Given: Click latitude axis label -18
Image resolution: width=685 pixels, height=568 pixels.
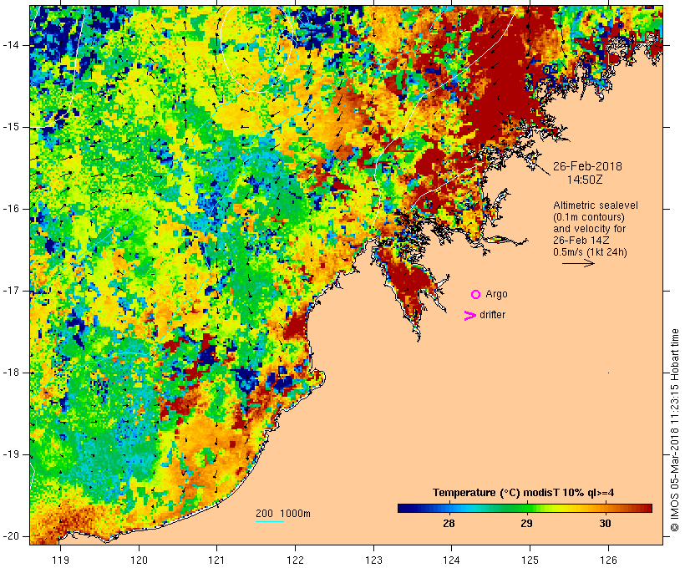Looking at the screenshot, I should pos(10,373).
